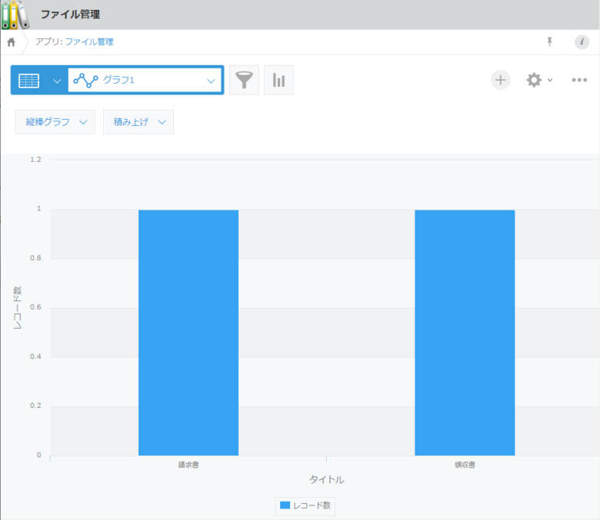Open the app information icon
This screenshot has height=520, width=600.
point(582,42)
